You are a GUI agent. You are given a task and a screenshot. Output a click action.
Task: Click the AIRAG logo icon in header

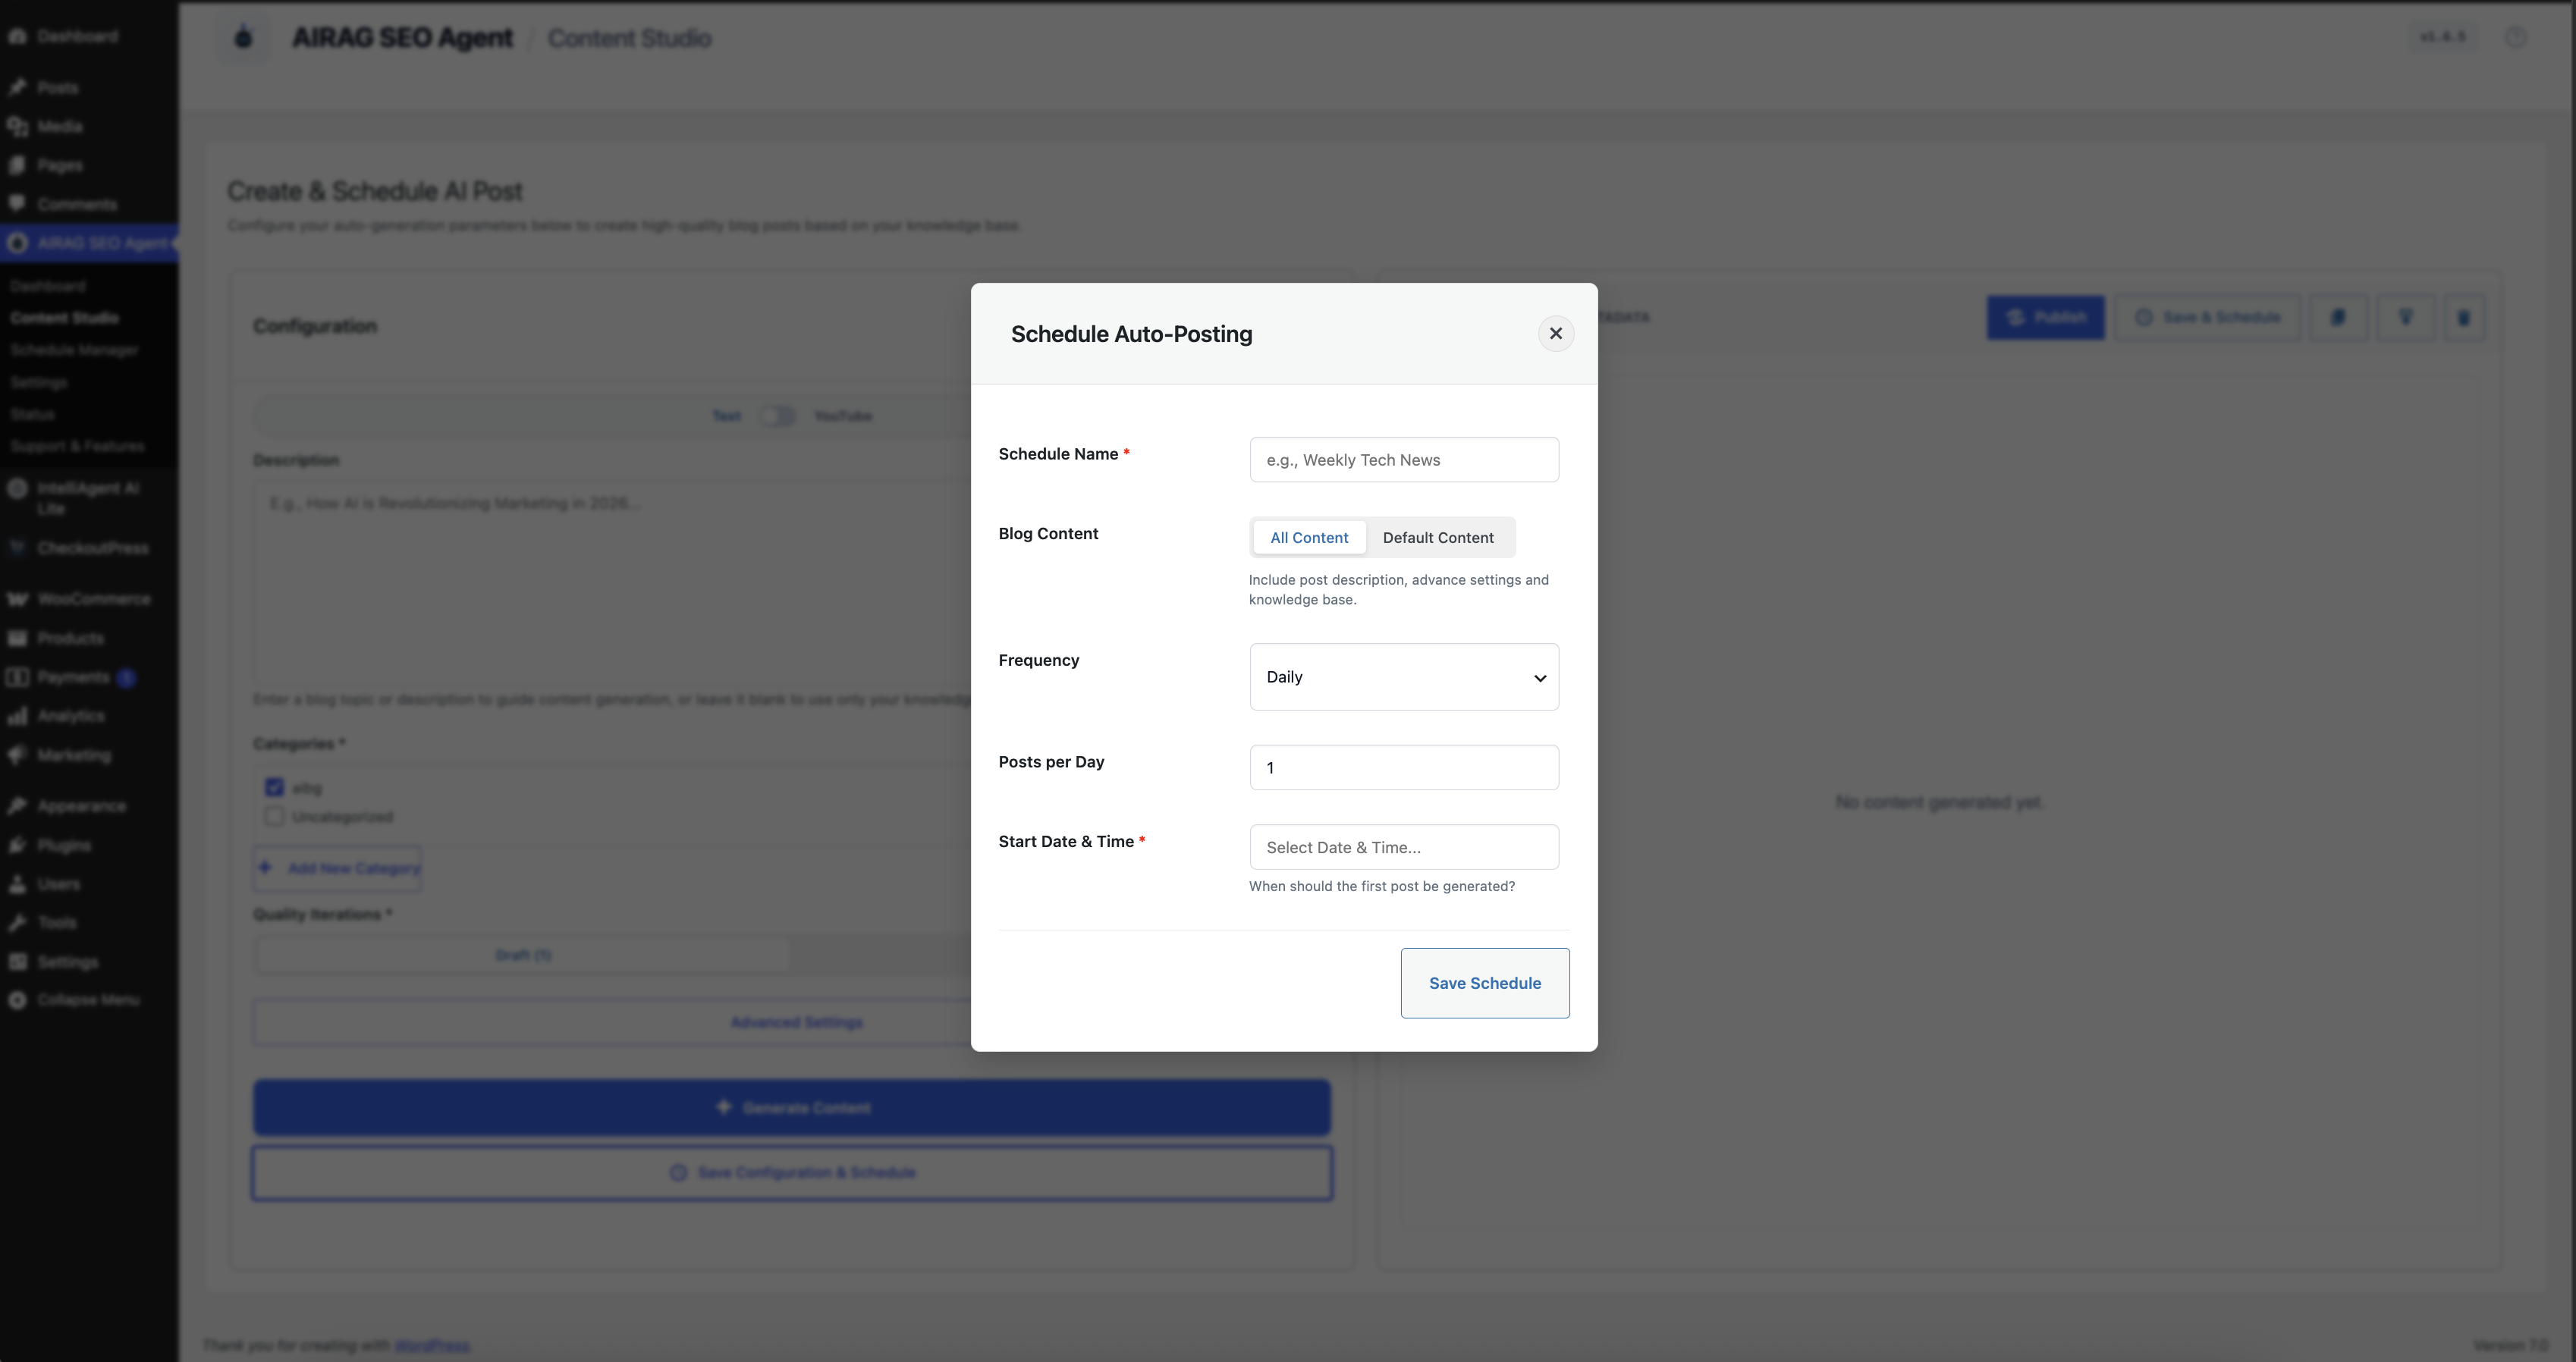(x=243, y=38)
